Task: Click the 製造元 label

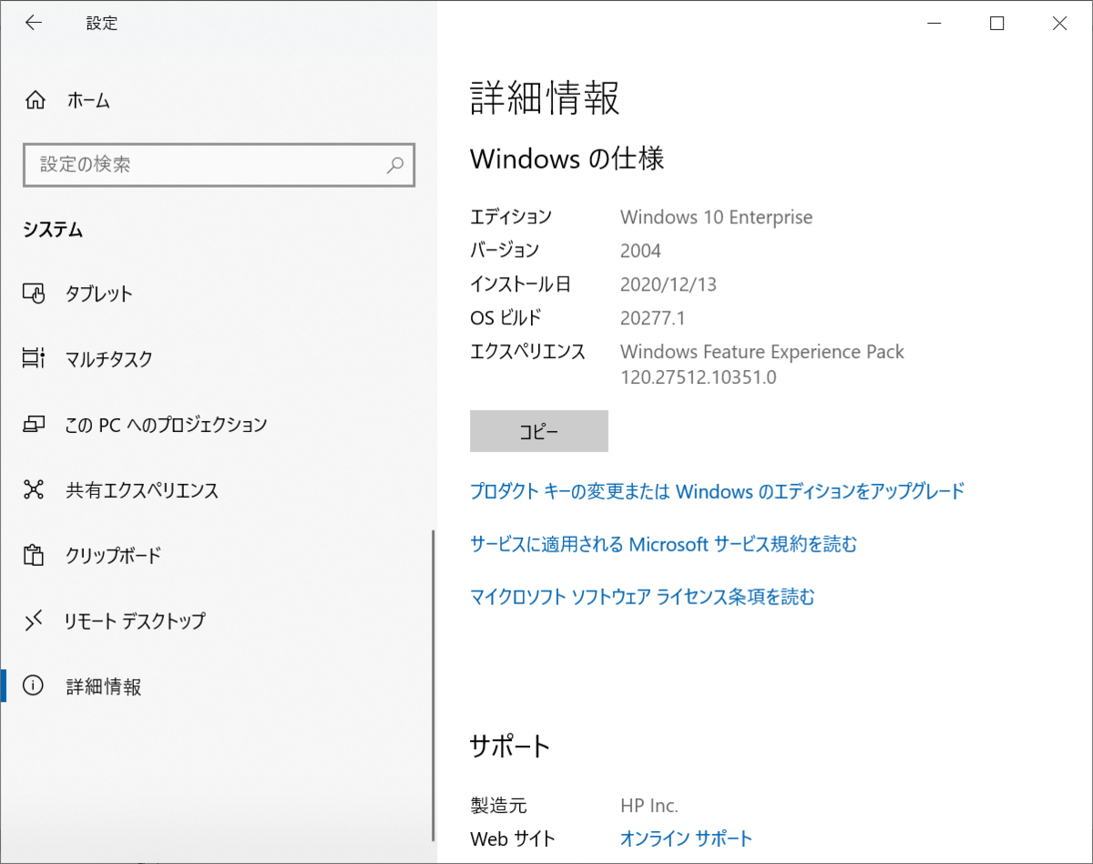Action: pos(498,806)
